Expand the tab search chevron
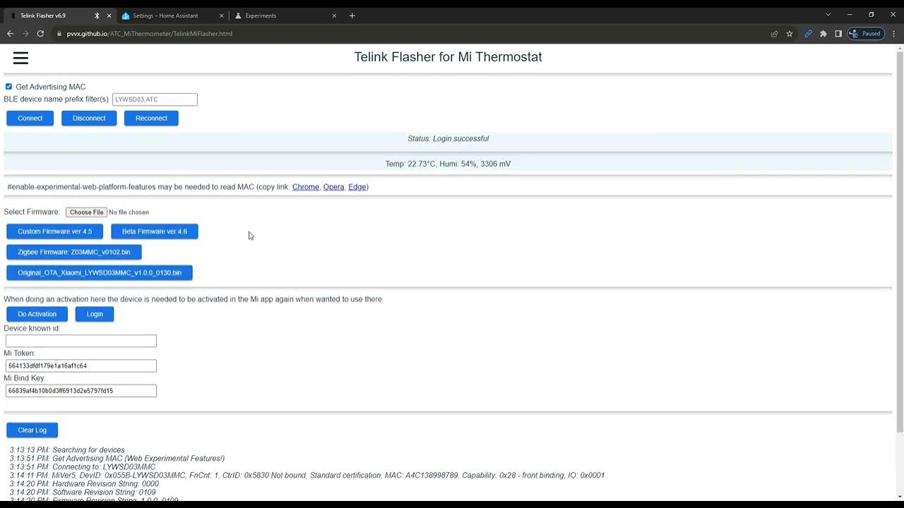This screenshot has height=508, width=904. tap(828, 15)
